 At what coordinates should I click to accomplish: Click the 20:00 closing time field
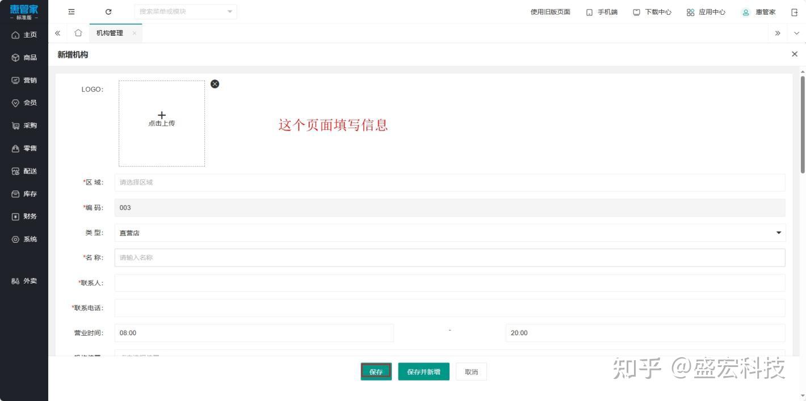pyautogui.click(x=645, y=333)
